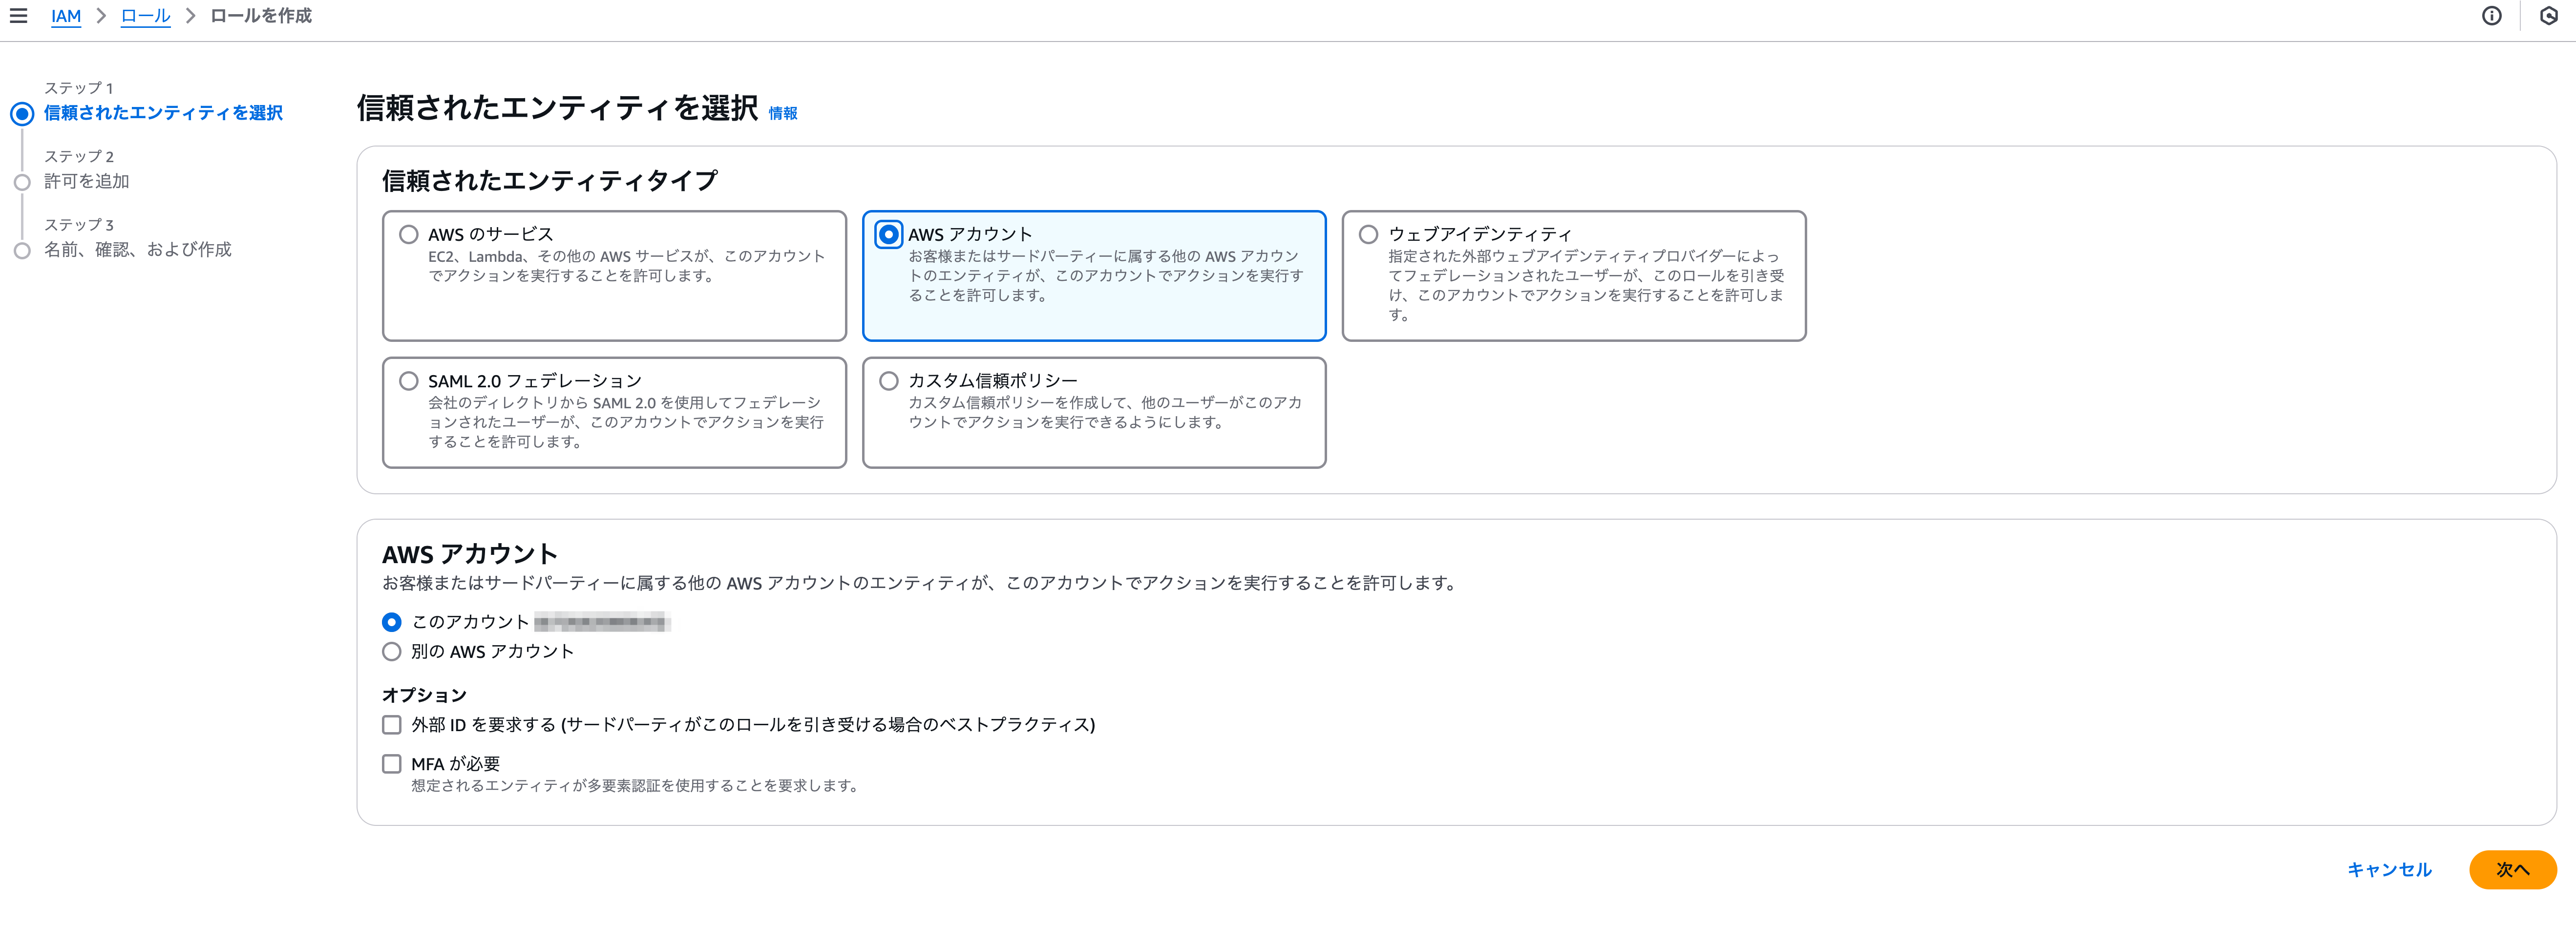Go to step 信頼されたエンティティを選択
Viewport: 2576px width, 927px height.
163,113
